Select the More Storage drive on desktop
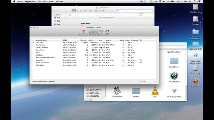 [195, 69]
